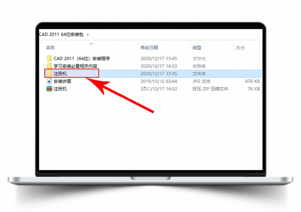
Task: Click date 2020/12/17 16:52
Action: click(x=159, y=89)
